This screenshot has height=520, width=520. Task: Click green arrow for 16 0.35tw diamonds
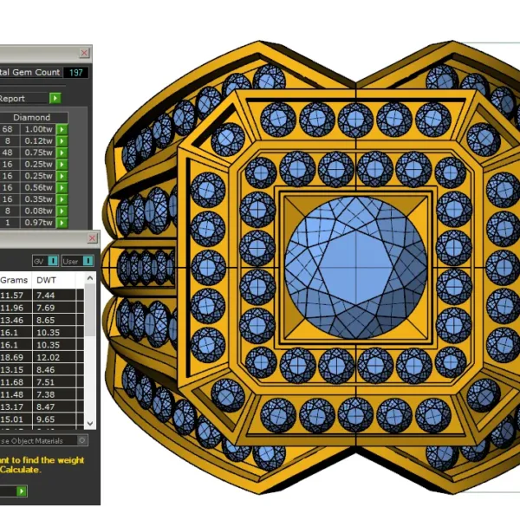(x=62, y=199)
